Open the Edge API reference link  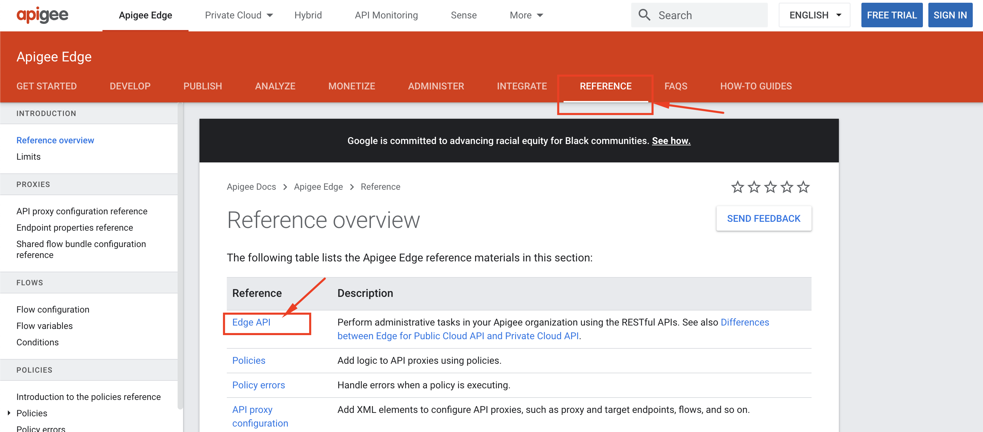click(251, 322)
